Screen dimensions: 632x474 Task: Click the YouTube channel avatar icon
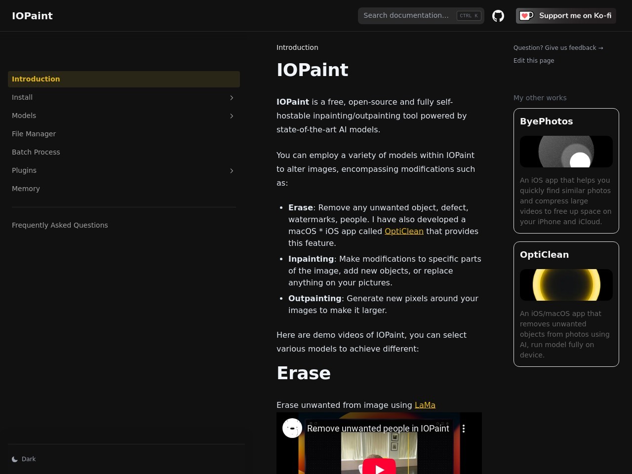tap(292, 428)
